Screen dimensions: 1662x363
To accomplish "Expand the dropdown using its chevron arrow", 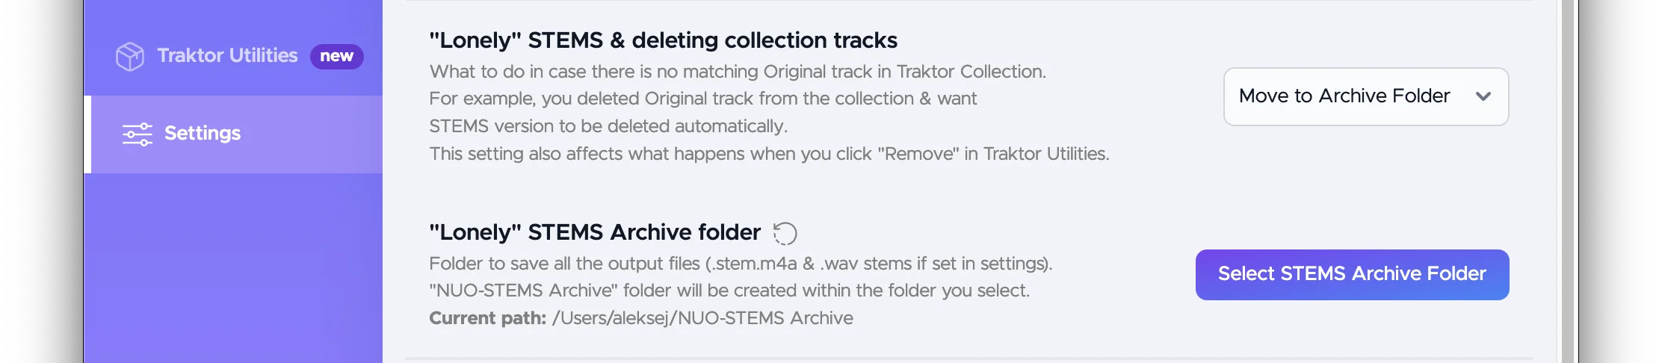I will coord(1483,96).
